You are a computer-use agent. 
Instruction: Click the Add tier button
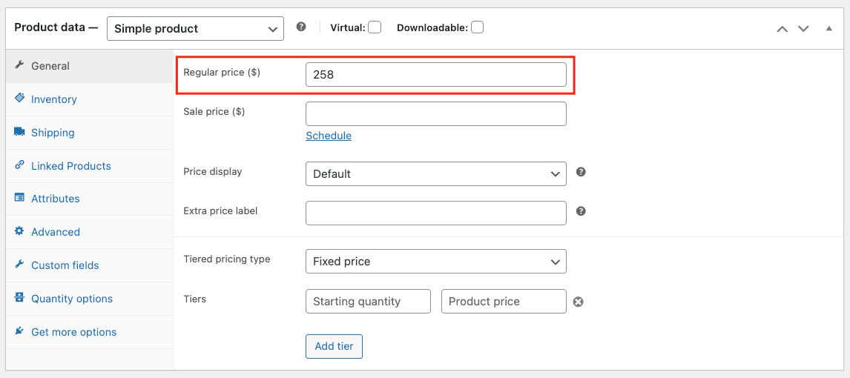coord(334,347)
